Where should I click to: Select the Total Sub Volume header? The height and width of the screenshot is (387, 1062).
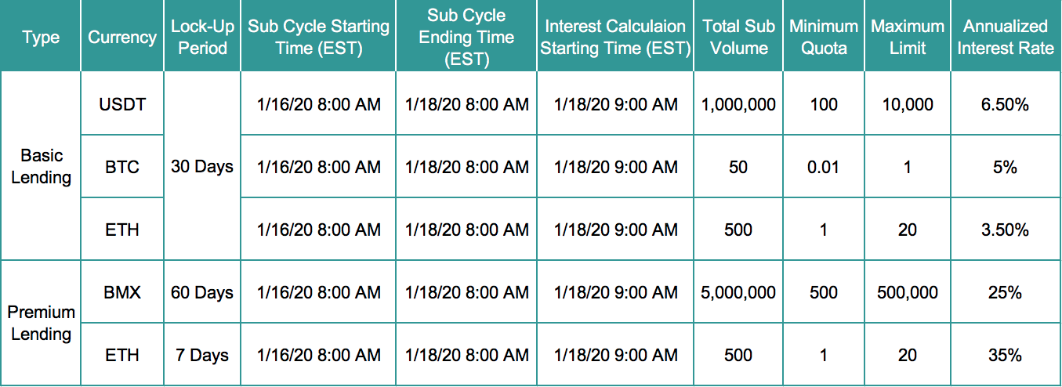tap(738, 37)
